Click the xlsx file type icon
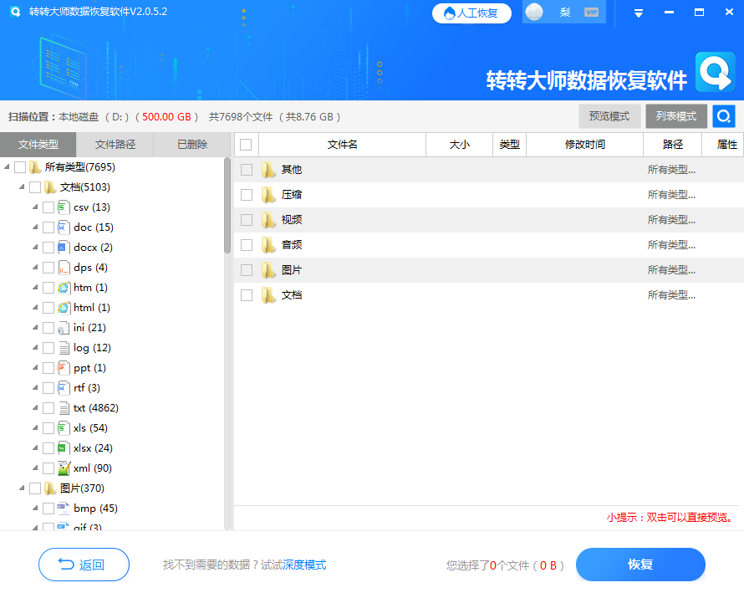Viewport: 744px width, 598px height. (64, 447)
